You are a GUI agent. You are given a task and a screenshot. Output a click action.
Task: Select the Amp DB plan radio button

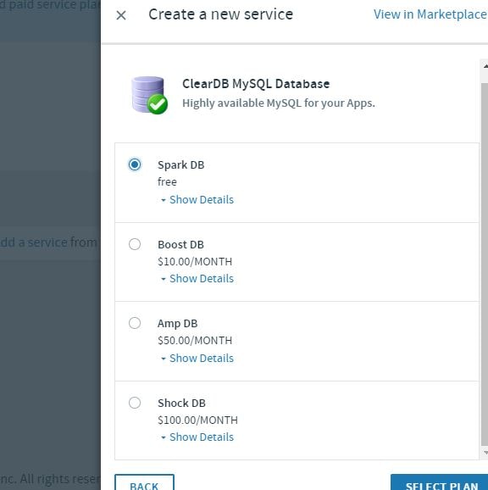tap(135, 323)
